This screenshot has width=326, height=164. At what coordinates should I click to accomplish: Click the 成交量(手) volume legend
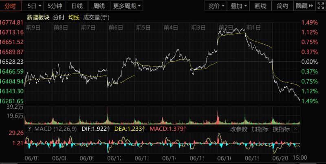(x=96, y=17)
